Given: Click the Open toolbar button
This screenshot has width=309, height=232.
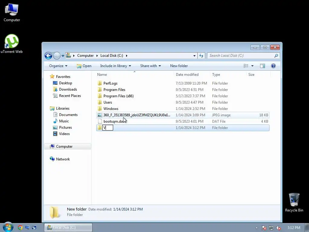Looking at the screenshot, I should point(84,66).
